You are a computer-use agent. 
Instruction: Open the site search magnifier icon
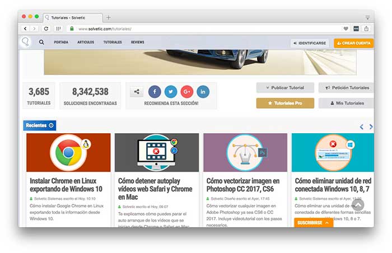pyautogui.click(x=41, y=42)
